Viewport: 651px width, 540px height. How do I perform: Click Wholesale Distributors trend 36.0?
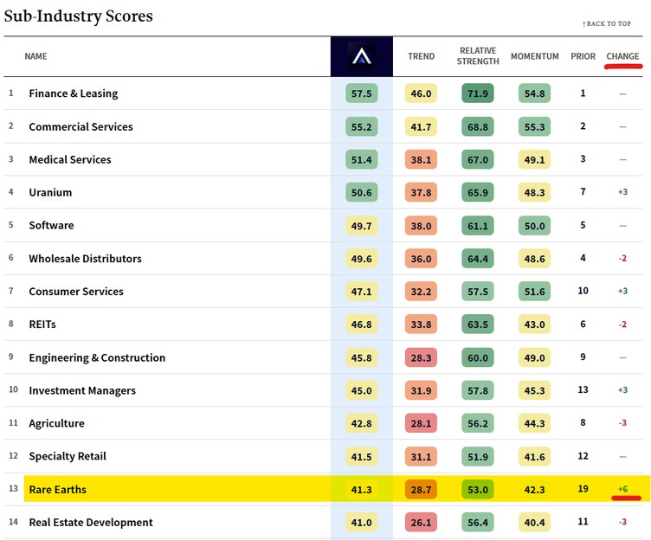coord(421,259)
